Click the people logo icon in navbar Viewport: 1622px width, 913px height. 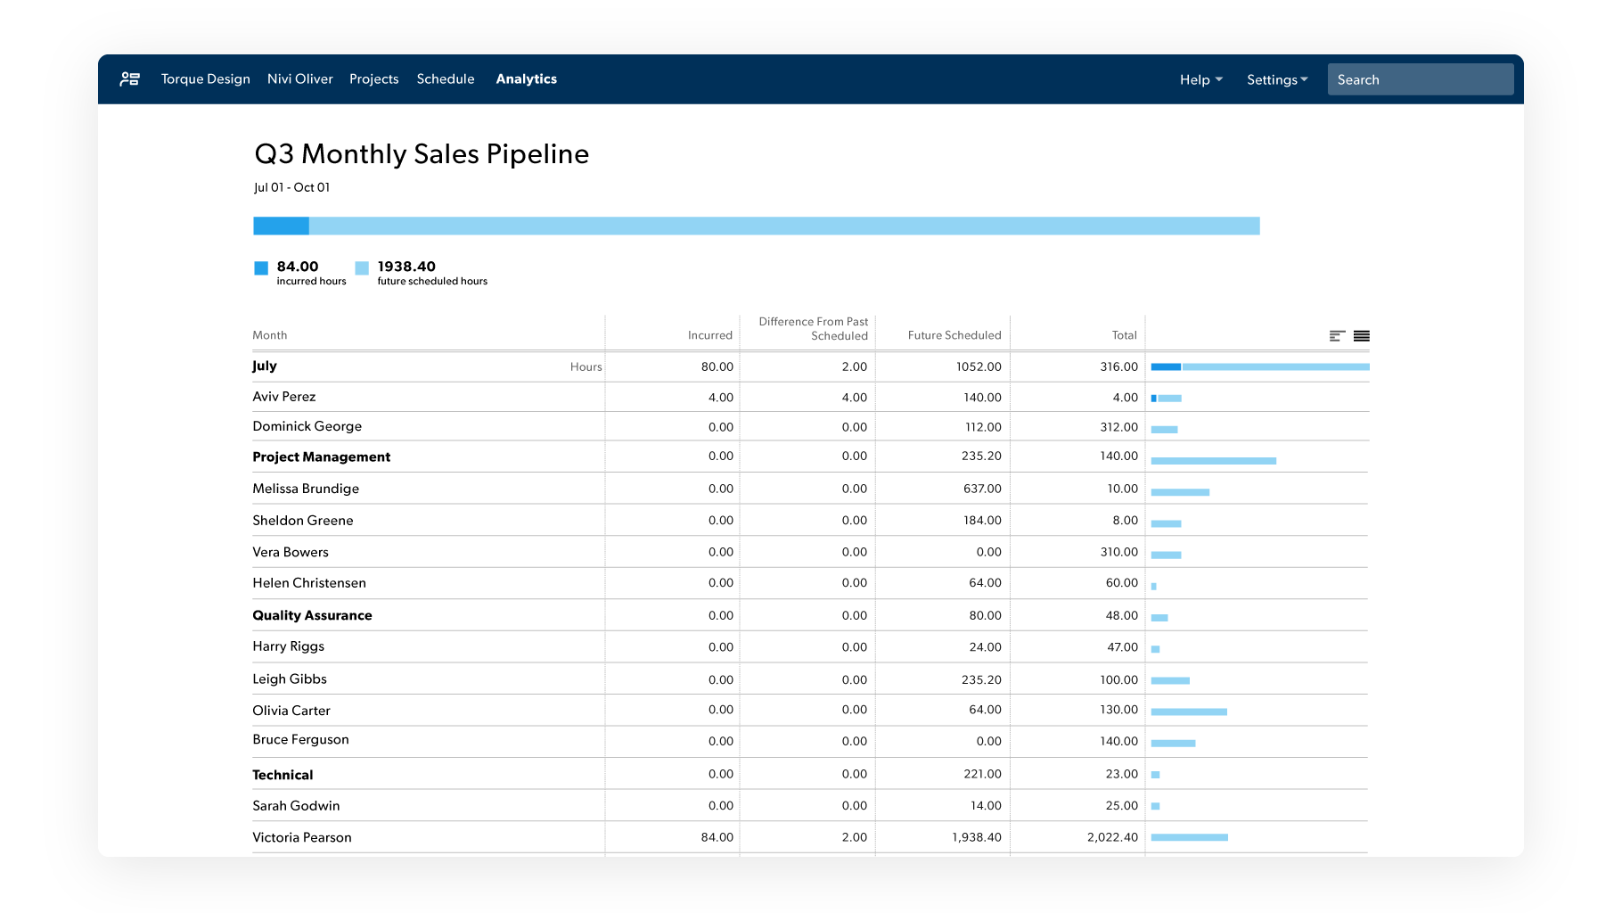130,79
